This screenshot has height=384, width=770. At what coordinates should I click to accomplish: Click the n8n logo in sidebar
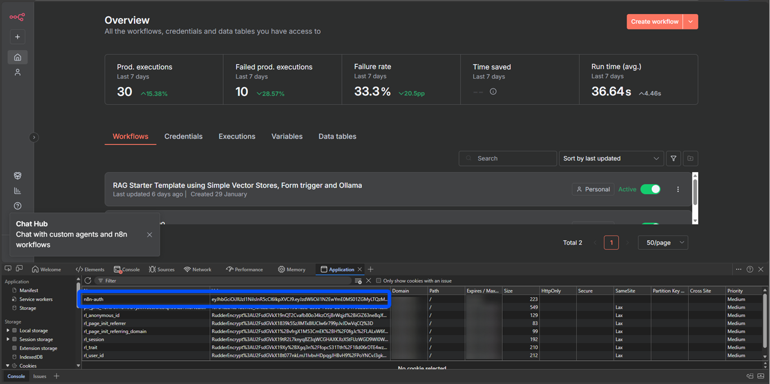tap(17, 17)
